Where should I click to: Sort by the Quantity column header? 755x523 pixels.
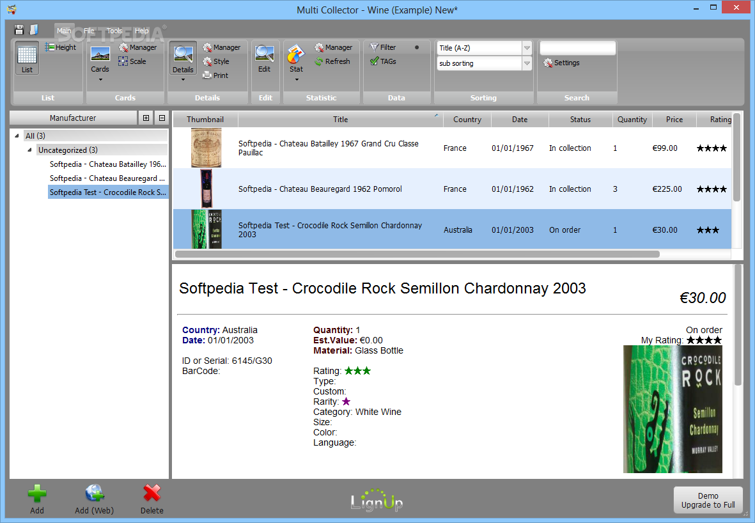pyautogui.click(x=632, y=120)
